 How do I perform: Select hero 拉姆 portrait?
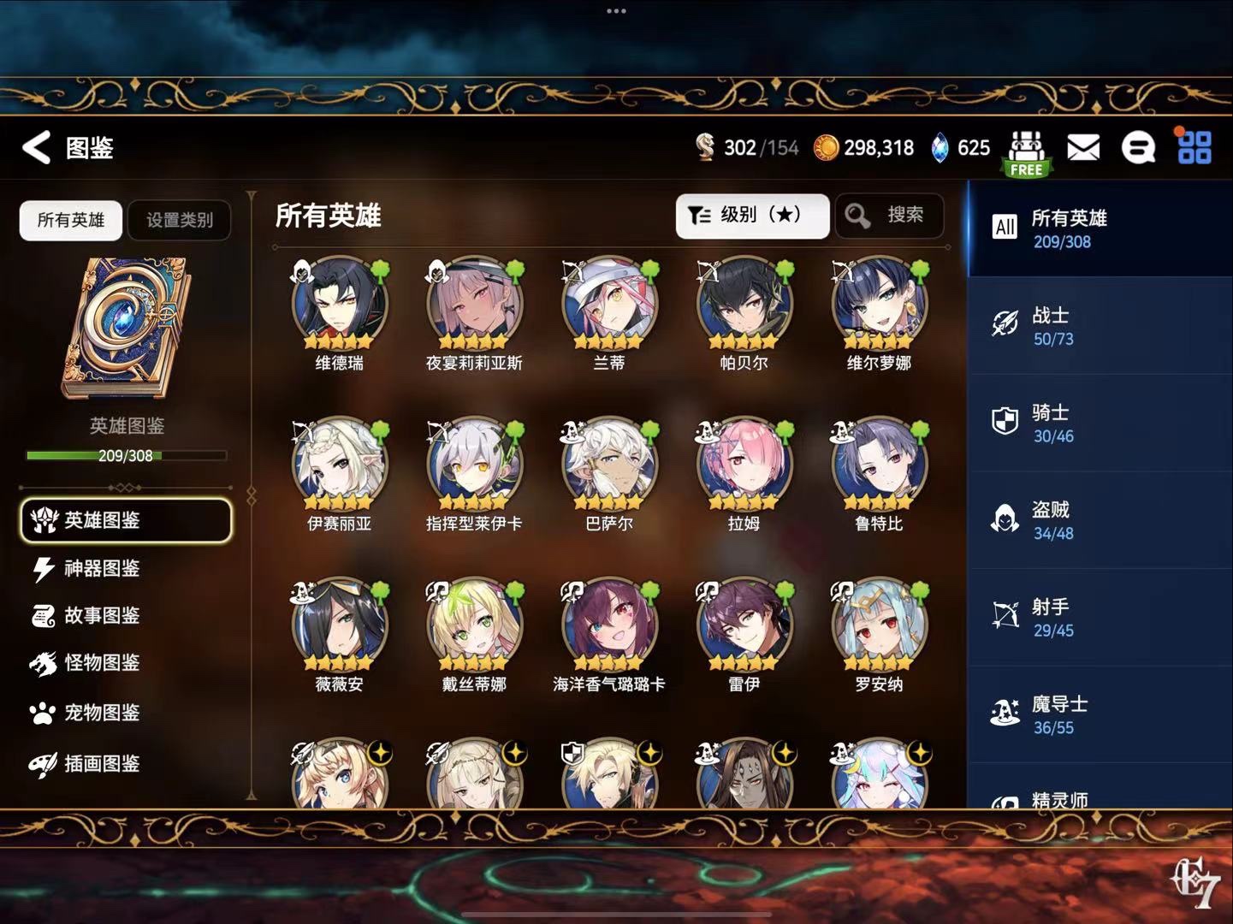[x=744, y=466]
